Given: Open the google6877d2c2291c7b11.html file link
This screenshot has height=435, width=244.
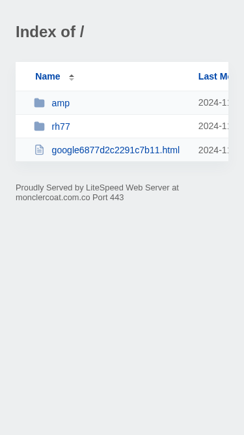Looking at the screenshot, I should (x=116, y=150).
